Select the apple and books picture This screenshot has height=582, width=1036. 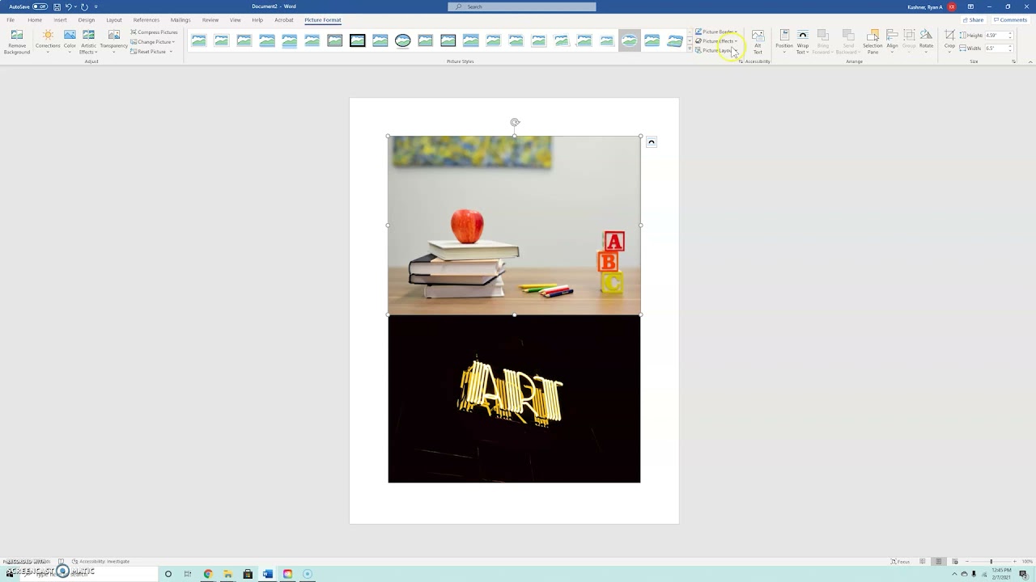click(514, 226)
